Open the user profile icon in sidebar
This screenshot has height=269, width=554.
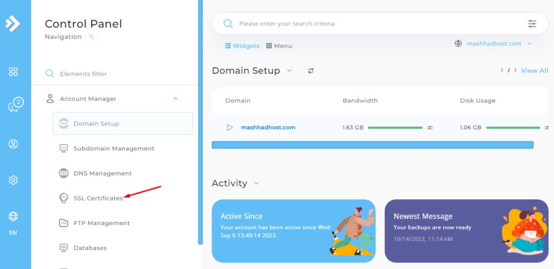tap(14, 144)
